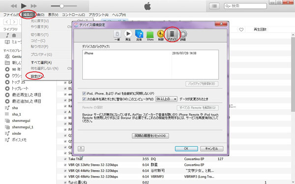The width and height of the screenshot is (295, 184).
Task: Adjust the volume slider knob
Action: 62,6
